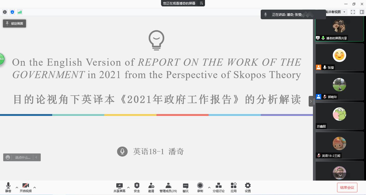Image resolution: width=366 pixels, height=195 pixels.
Task: Open meeting Settings (设置)
Action: 248,187
